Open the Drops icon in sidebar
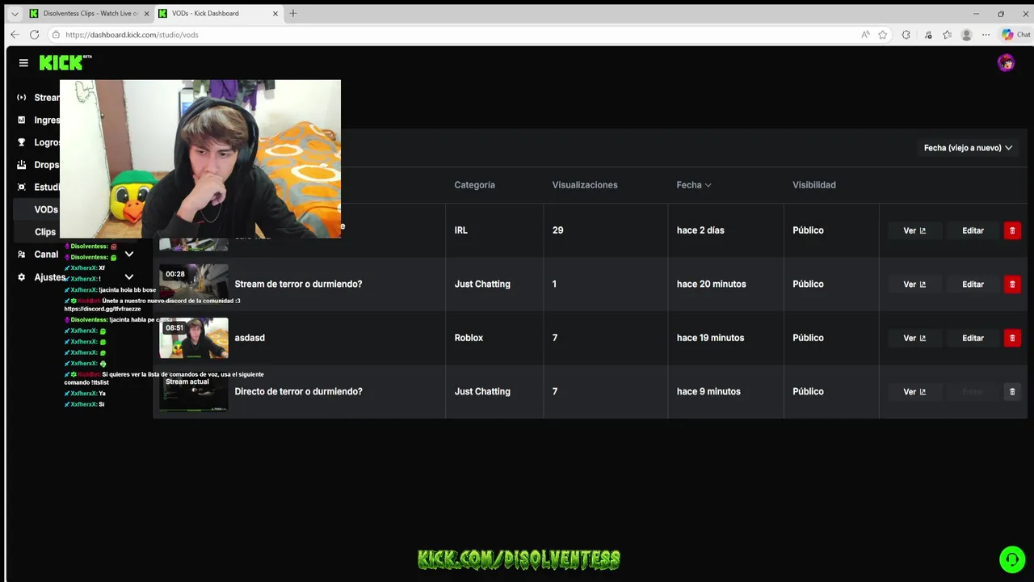Screen dimensions: 1034x582 (22, 165)
